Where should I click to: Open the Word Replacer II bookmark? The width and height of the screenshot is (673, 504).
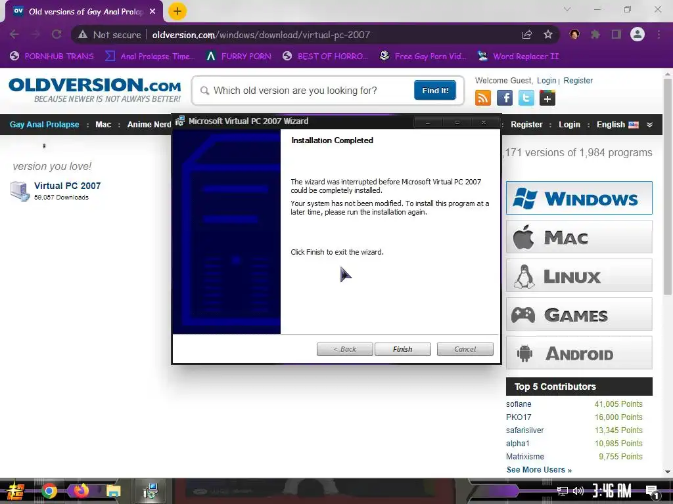[x=519, y=56]
